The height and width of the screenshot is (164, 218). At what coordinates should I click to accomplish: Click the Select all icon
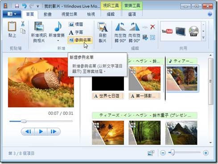click(152, 37)
